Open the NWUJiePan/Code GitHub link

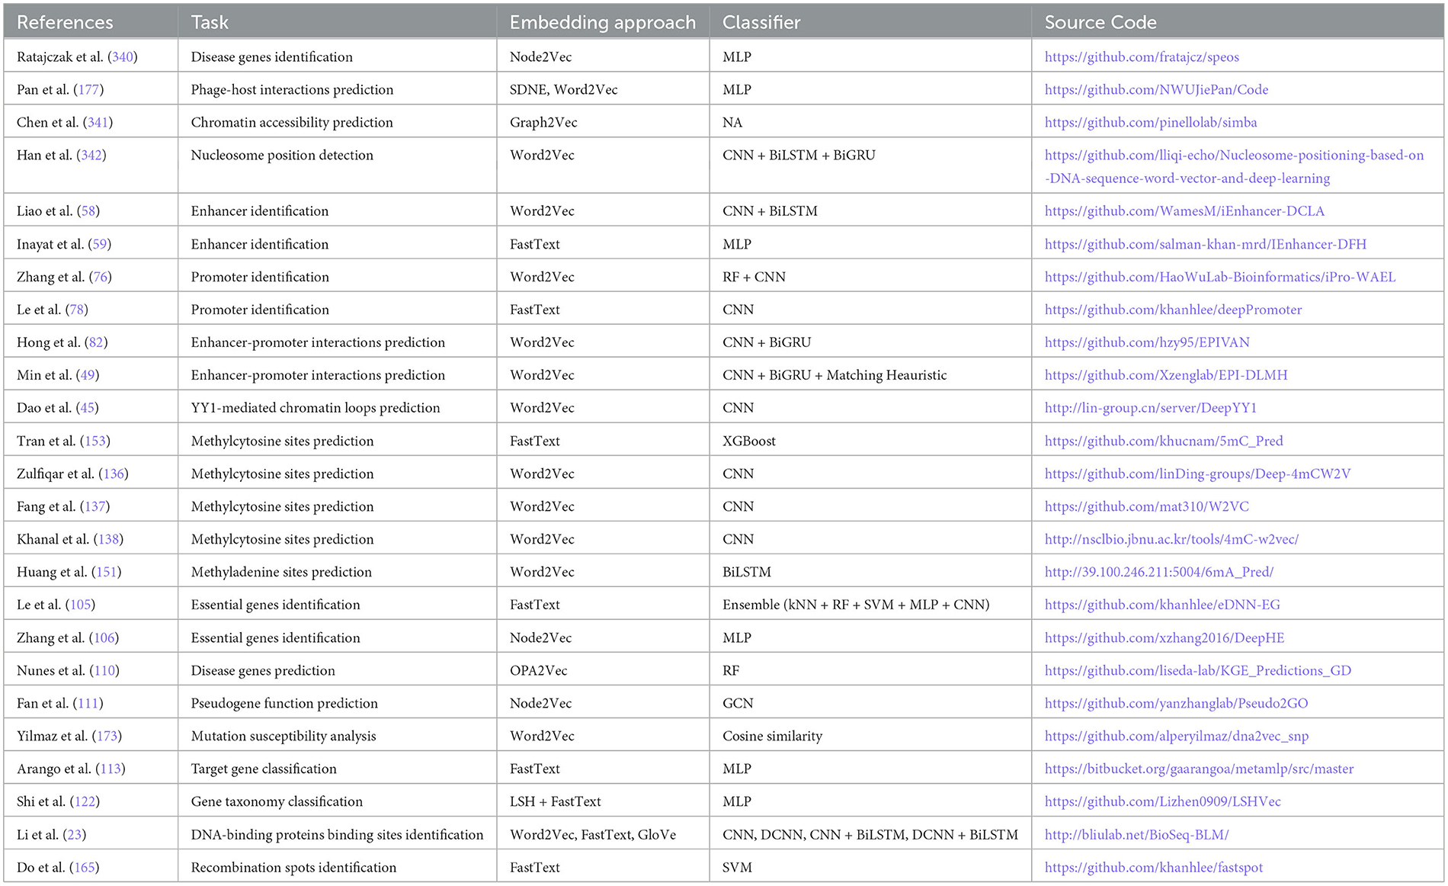pos(1156,90)
